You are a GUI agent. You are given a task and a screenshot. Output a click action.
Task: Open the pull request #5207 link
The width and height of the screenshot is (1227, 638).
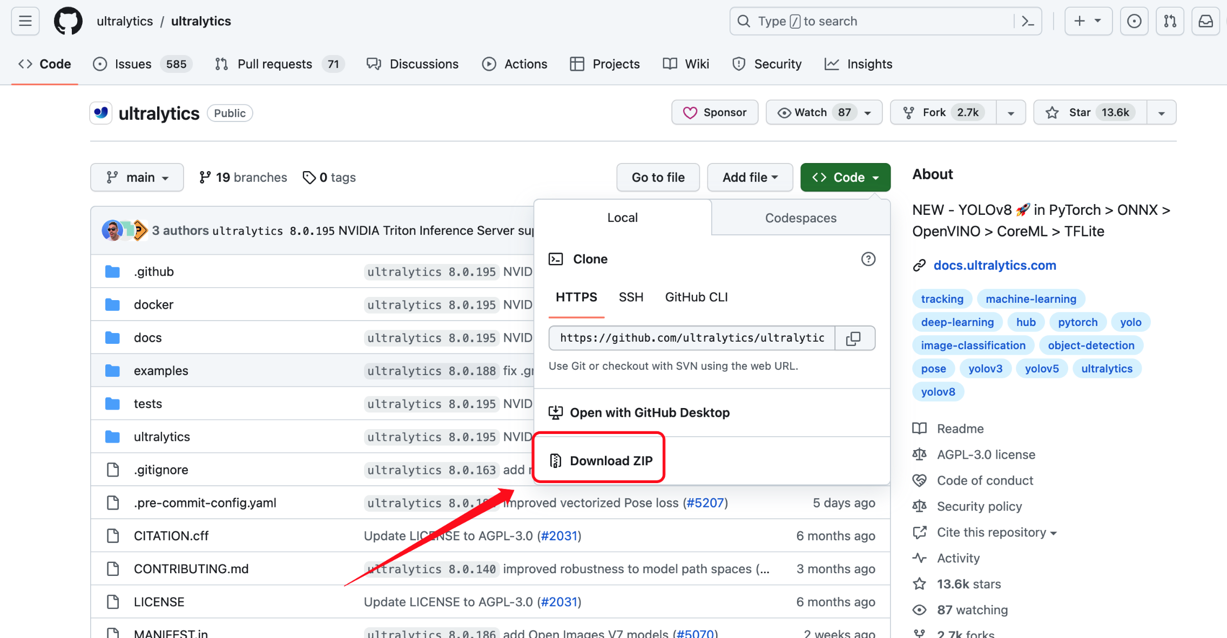click(706, 503)
